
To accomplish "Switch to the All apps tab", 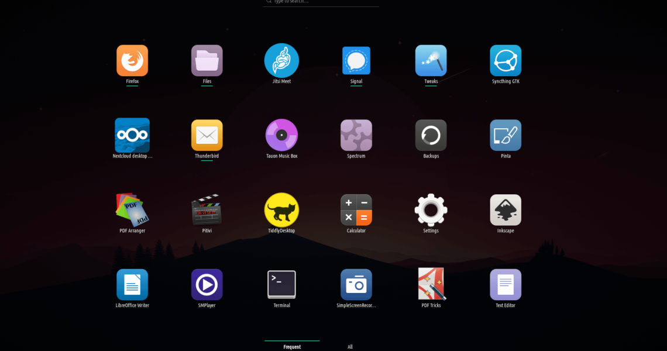I will coord(350,346).
